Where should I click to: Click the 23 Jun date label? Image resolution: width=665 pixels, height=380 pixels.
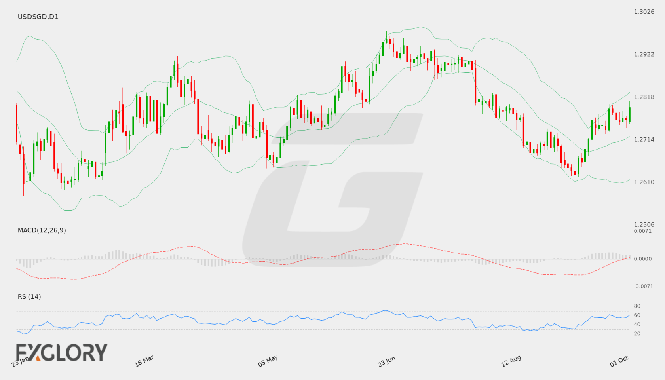tap(386, 361)
